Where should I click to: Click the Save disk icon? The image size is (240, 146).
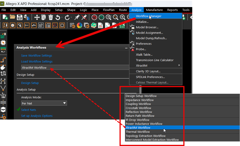(20, 17)
